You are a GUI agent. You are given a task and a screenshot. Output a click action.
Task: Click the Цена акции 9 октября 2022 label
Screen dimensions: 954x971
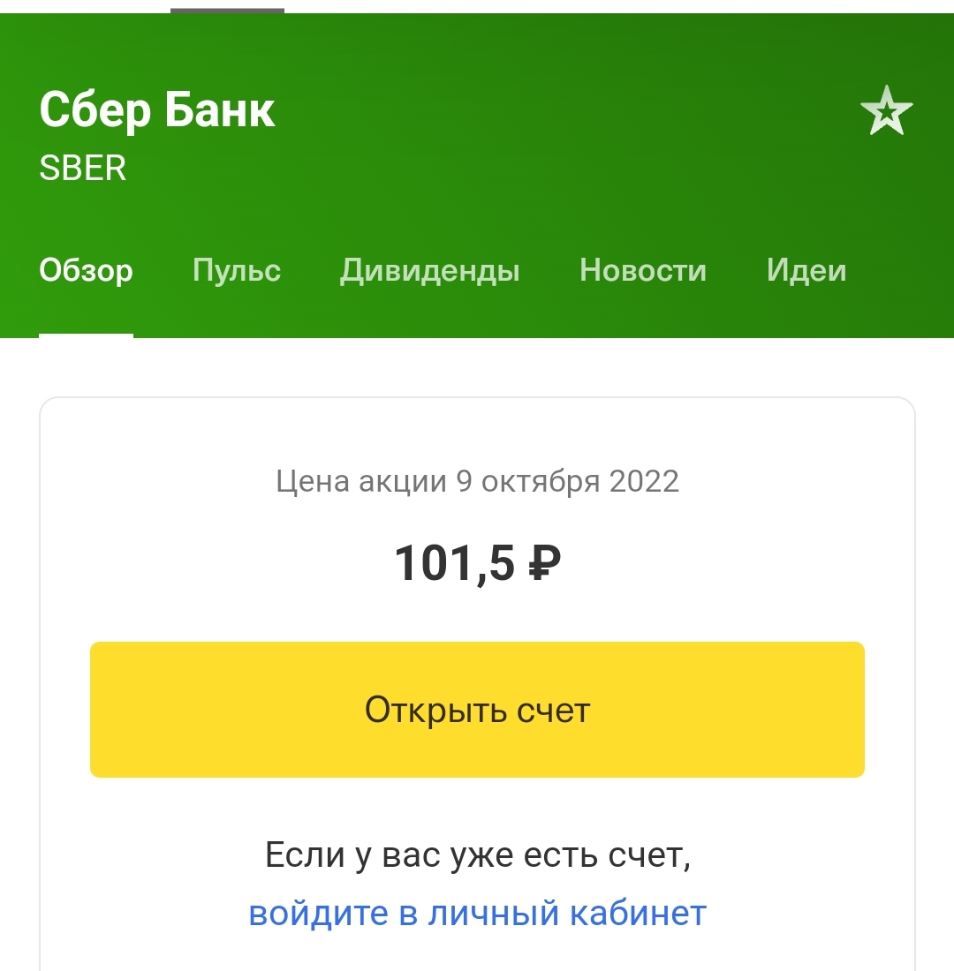[x=477, y=482]
